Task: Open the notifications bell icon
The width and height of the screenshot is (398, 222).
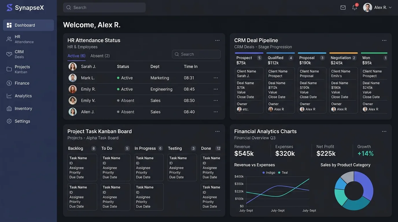Action: click(355, 8)
